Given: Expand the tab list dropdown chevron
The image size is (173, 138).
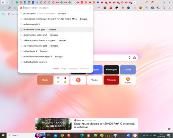Looking at the screenshot, I should (7, 2).
